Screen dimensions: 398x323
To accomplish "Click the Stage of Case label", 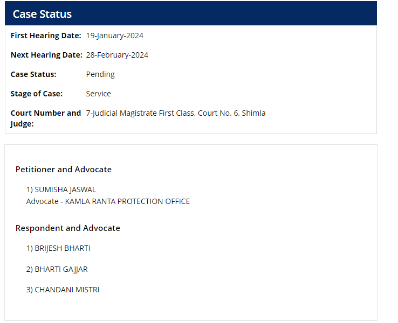I will click(x=37, y=94).
